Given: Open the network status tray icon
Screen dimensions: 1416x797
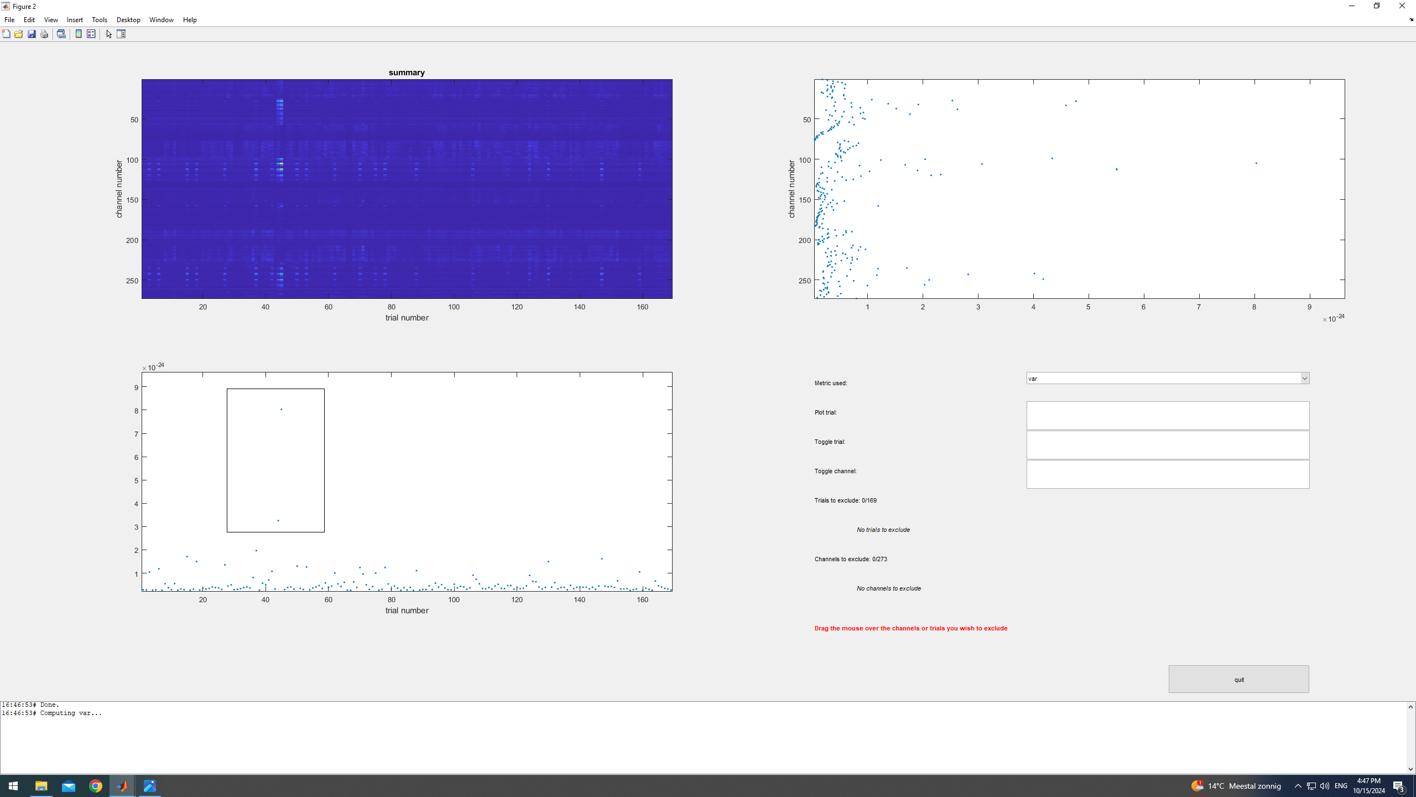Looking at the screenshot, I should 1311,786.
